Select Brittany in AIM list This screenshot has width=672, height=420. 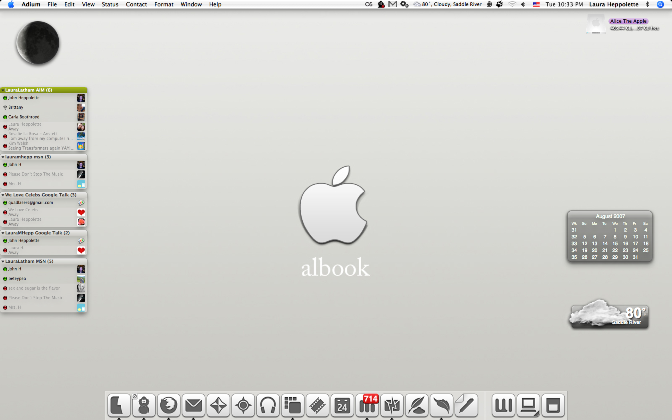coord(44,107)
